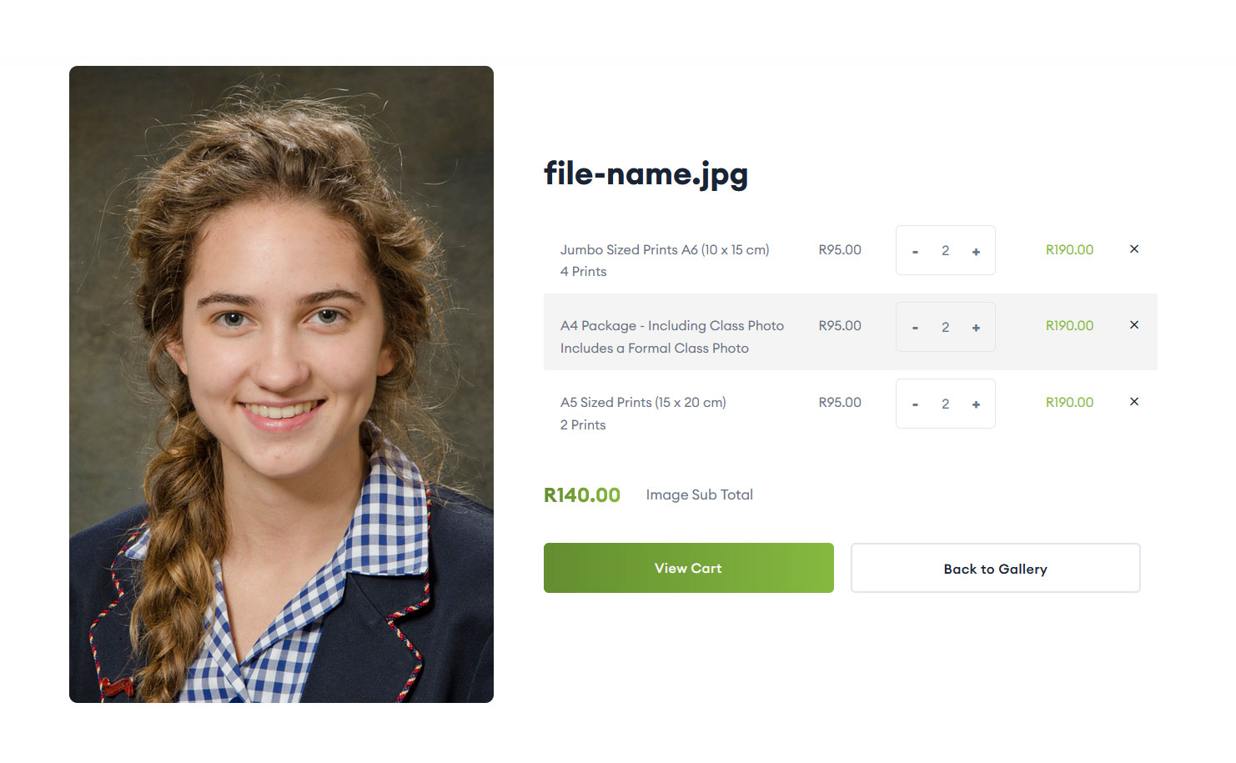Decrease quantity of A5 Sized Prints

pos(915,404)
